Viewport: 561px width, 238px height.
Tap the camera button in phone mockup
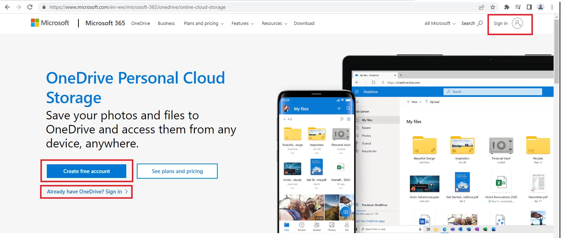[345, 212]
